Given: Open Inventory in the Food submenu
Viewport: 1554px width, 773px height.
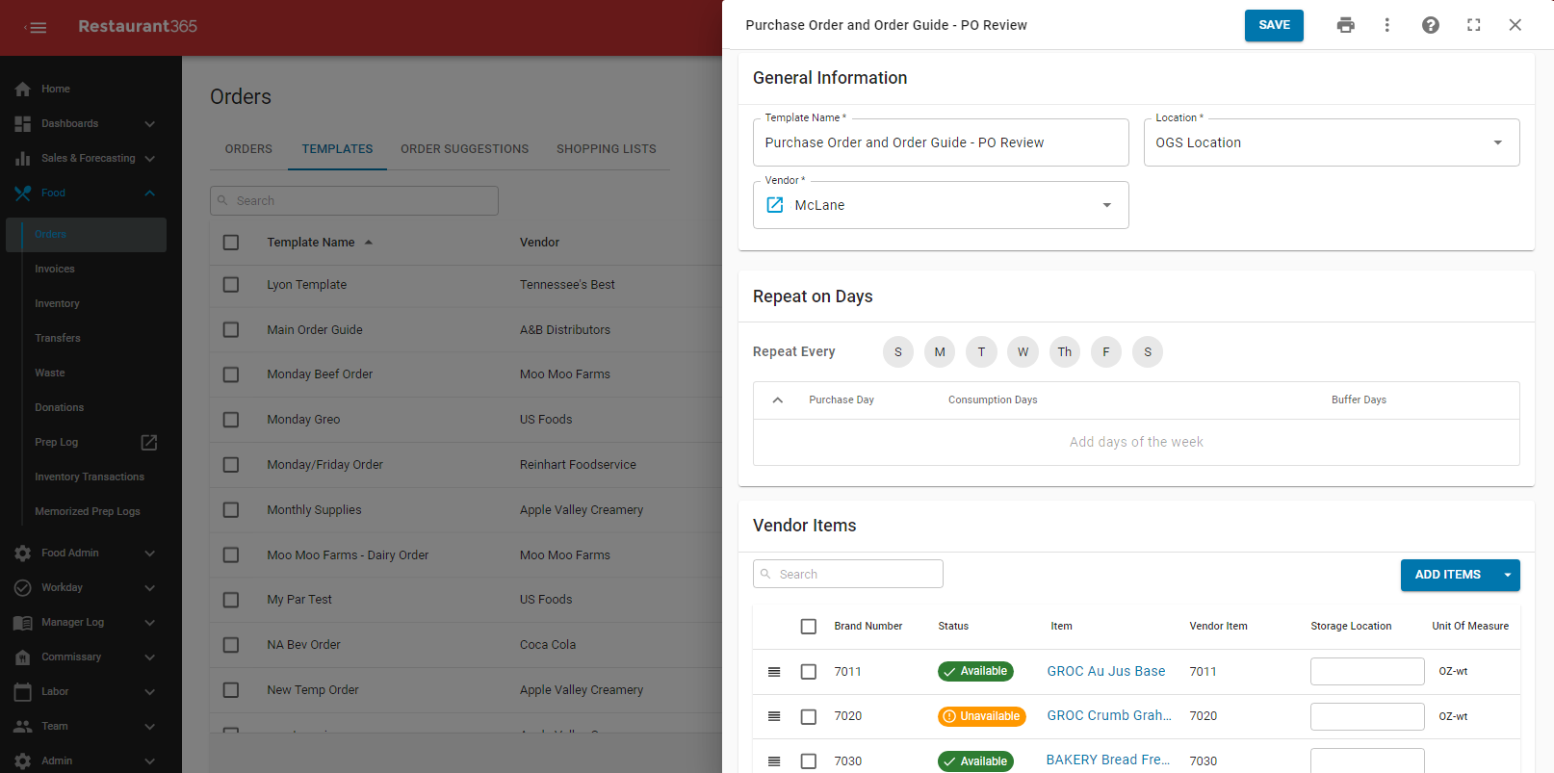Looking at the screenshot, I should pyautogui.click(x=58, y=303).
